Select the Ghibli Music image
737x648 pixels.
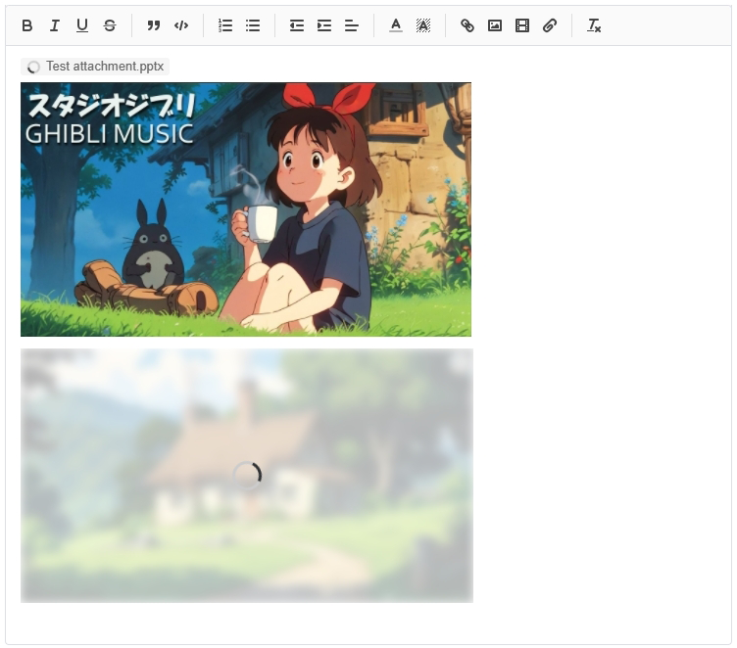246,209
